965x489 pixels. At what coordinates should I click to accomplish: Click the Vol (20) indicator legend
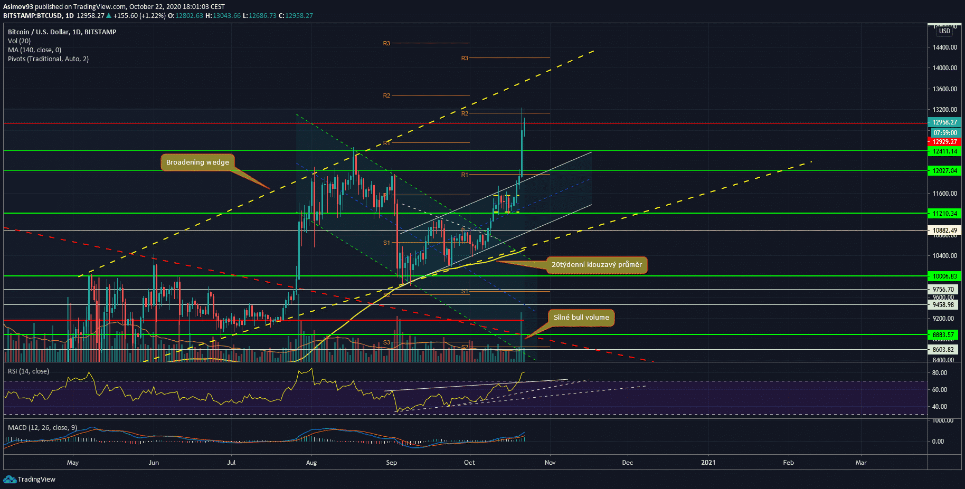pyautogui.click(x=20, y=41)
